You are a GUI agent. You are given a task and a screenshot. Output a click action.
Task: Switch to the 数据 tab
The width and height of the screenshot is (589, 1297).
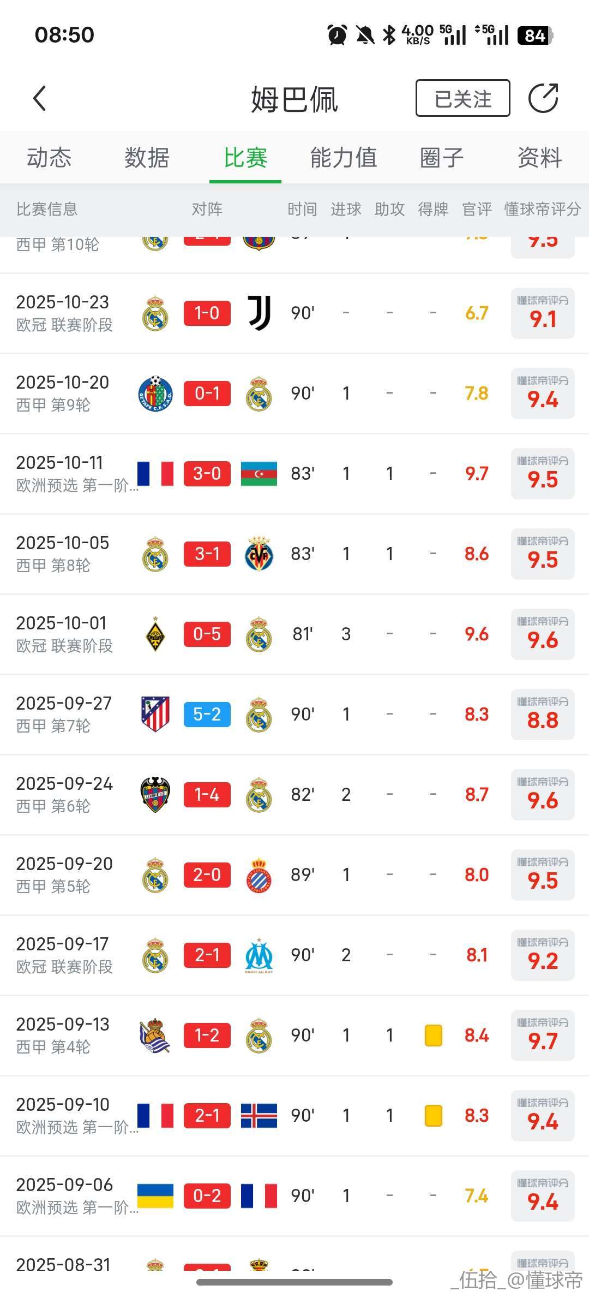pyautogui.click(x=147, y=158)
